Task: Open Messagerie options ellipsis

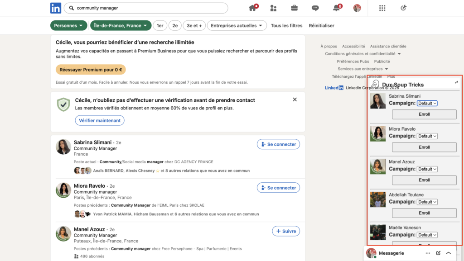Action: tap(428, 253)
